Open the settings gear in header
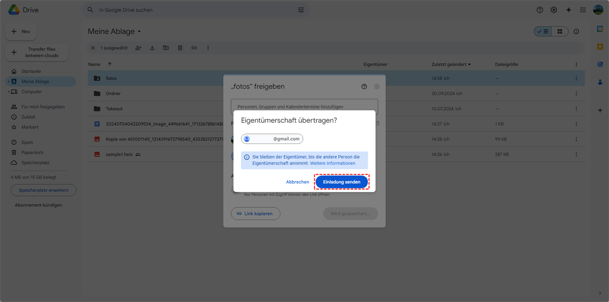This screenshot has height=302, width=609. coord(554,10)
